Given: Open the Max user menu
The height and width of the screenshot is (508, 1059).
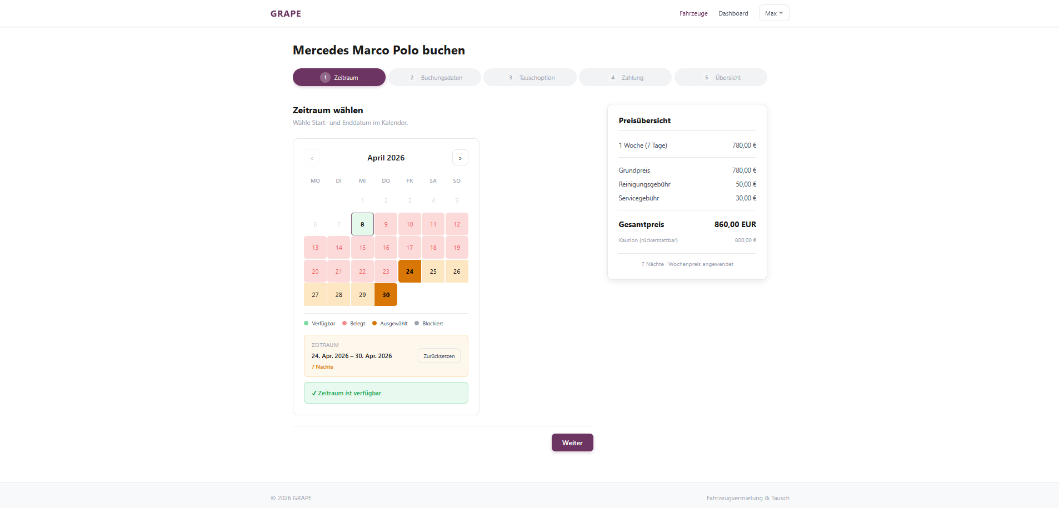Looking at the screenshot, I should tap(773, 13).
